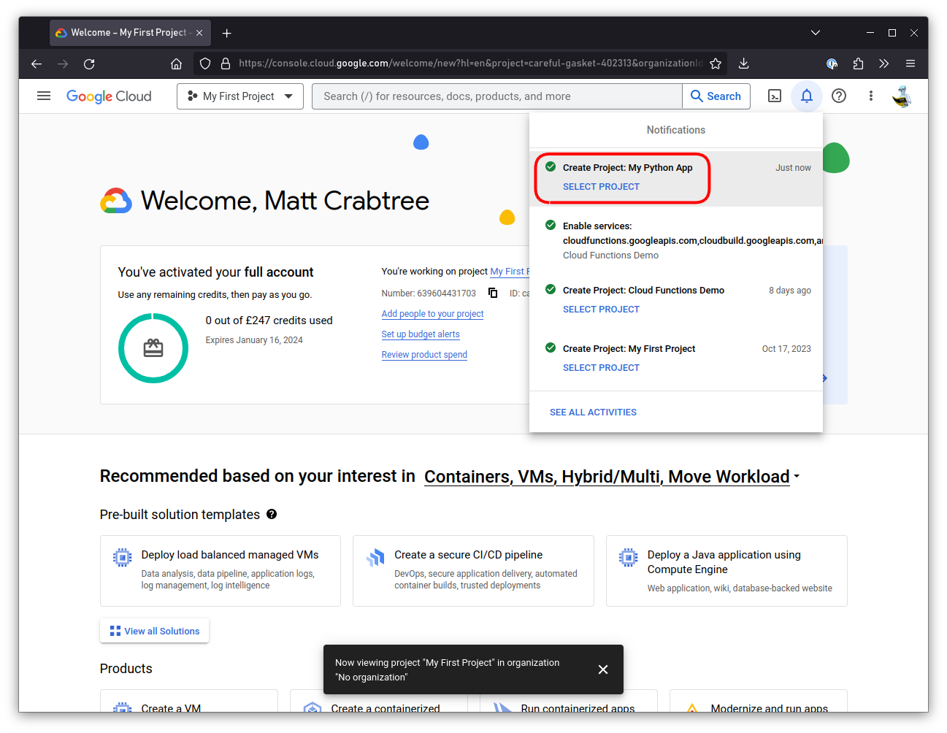
Task: Open Create a secure CI/CD pipeline card
Action: 473,571
